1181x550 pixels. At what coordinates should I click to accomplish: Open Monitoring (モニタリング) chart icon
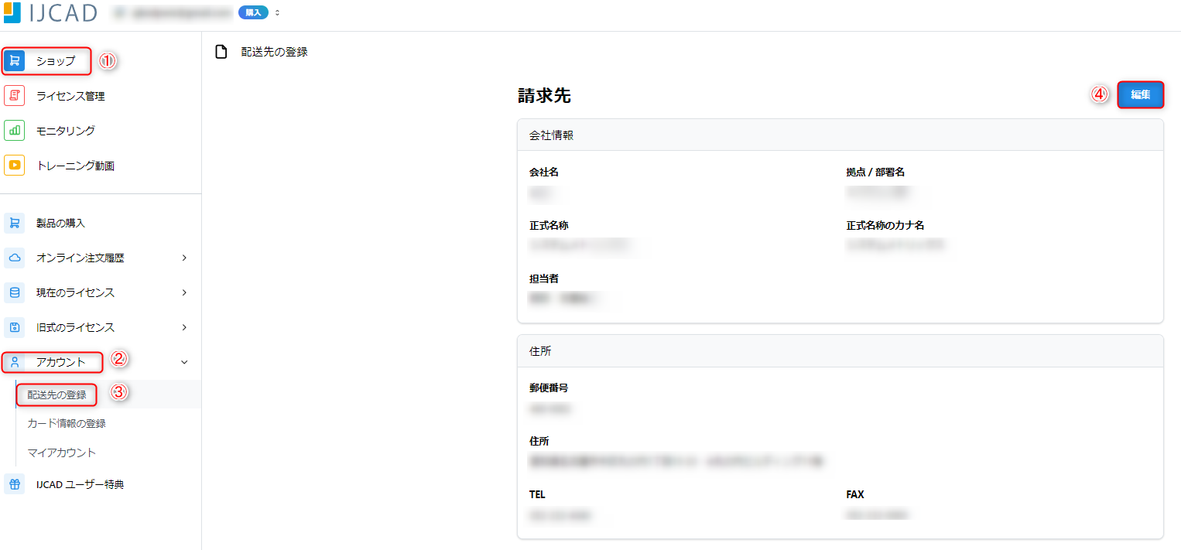click(15, 131)
